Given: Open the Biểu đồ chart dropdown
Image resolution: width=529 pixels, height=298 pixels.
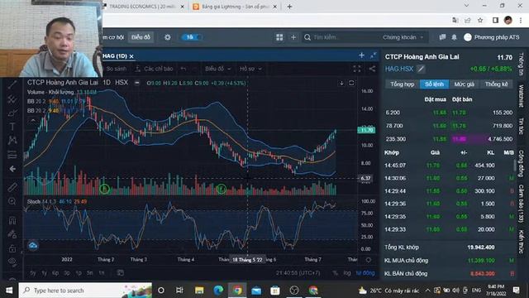Looking at the screenshot, I should point(217,69).
